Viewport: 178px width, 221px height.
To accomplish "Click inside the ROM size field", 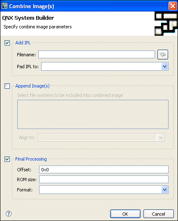I will coord(104,179).
